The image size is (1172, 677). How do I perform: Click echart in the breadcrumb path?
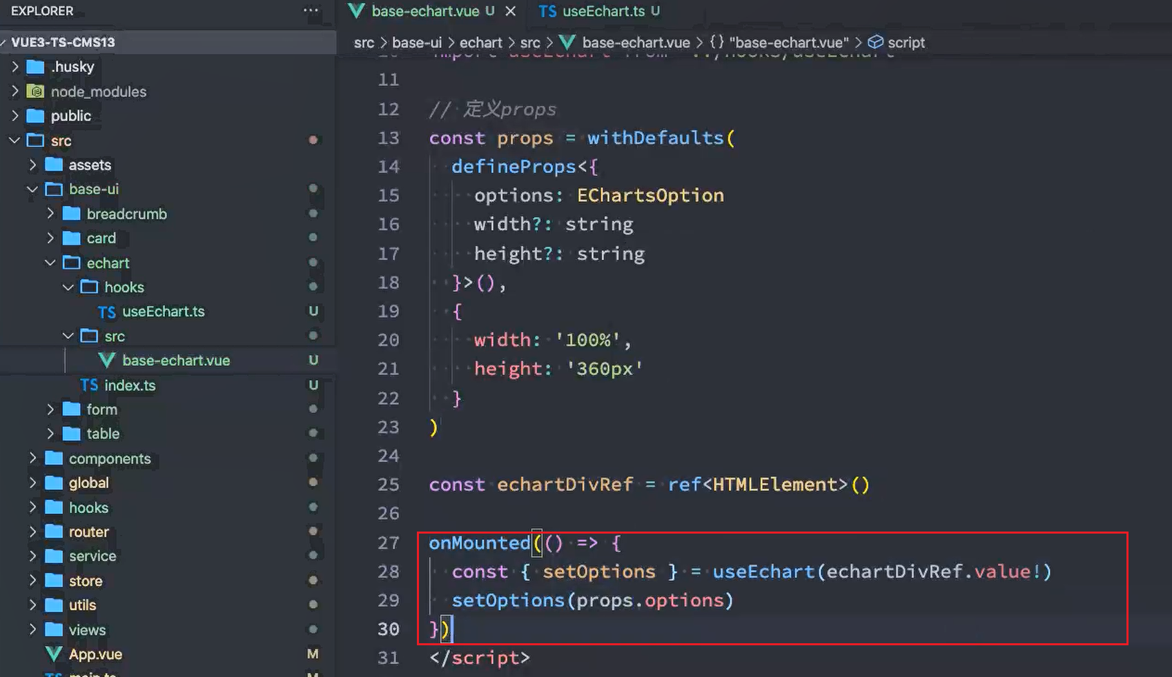tap(481, 43)
